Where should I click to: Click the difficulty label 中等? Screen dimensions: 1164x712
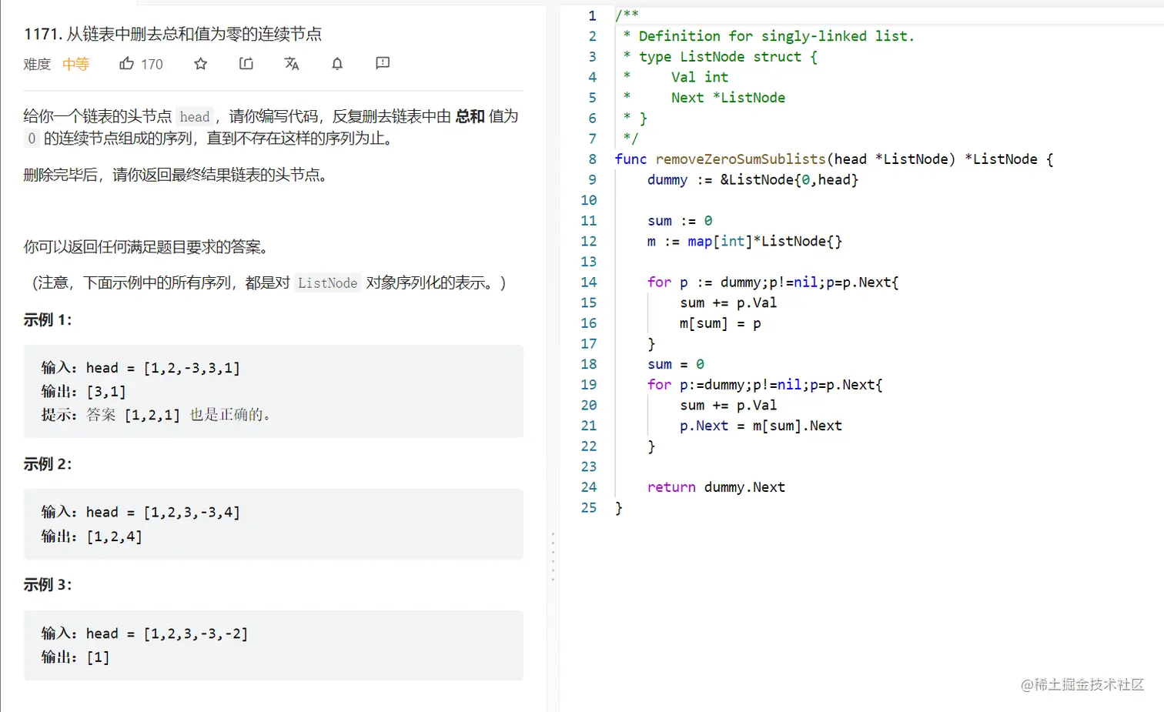coord(75,64)
